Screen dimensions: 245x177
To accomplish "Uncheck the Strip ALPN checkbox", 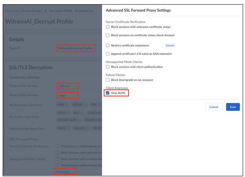I will pos(108,93).
